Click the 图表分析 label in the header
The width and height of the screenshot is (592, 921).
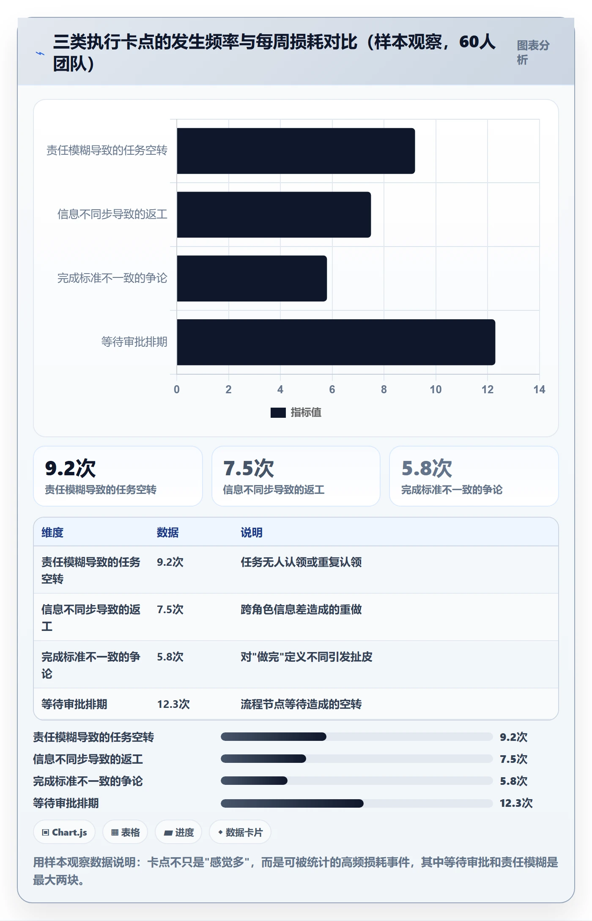tap(533, 52)
